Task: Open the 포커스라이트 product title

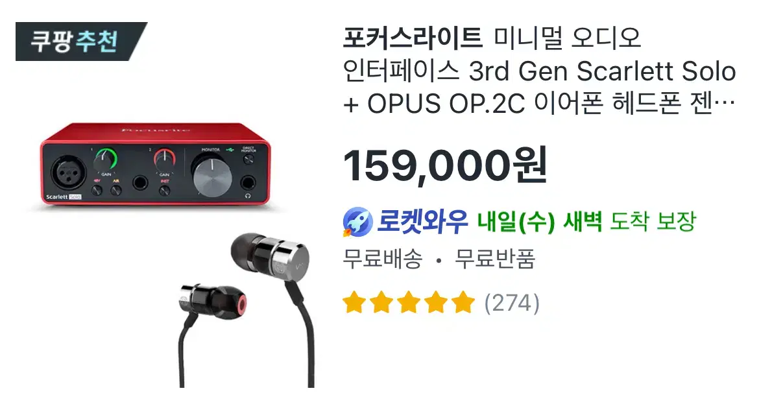Action: [540, 71]
